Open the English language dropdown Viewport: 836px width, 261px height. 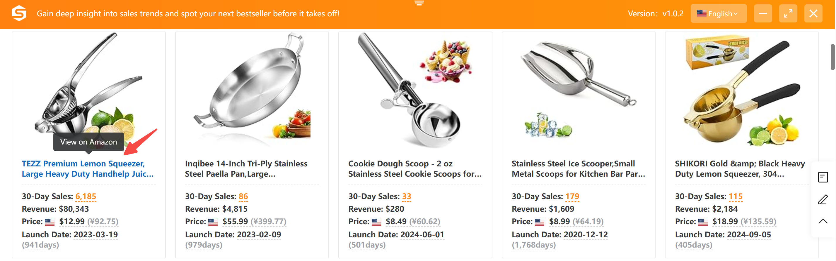pyautogui.click(x=718, y=14)
